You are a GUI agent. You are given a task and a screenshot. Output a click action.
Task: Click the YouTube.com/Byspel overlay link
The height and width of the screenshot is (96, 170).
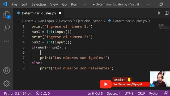[128, 84]
